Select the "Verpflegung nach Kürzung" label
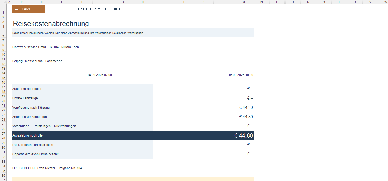The image size is (388, 181). pyautogui.click(x=31, y=108)
